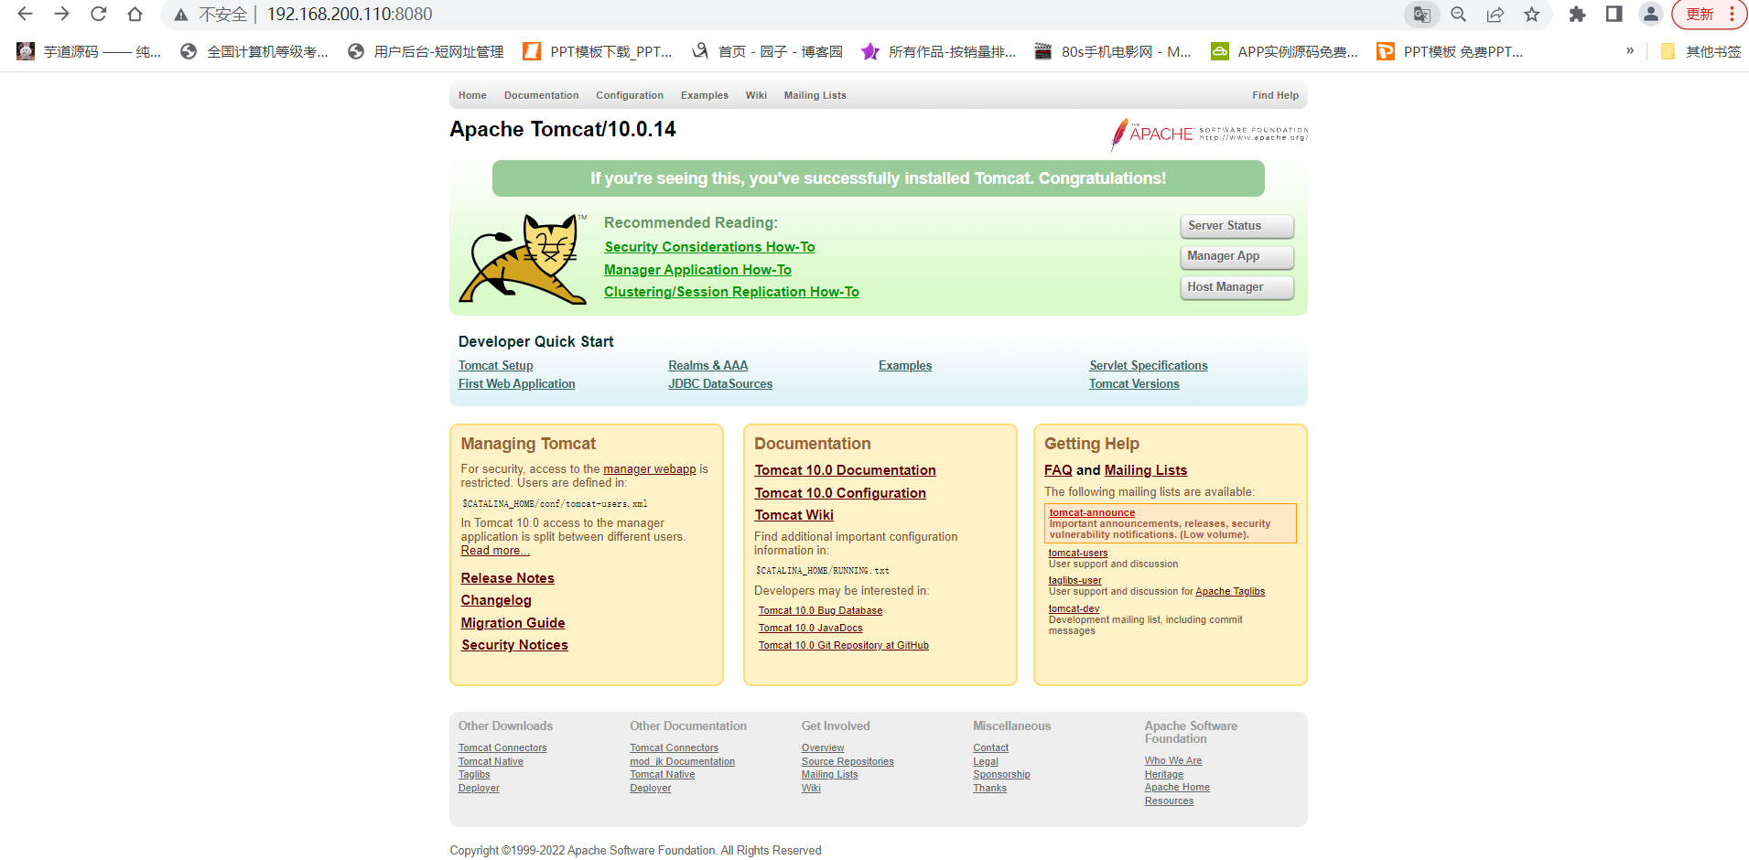Open the Security Notices link
1749x860 pixels.
pos(514,645)
